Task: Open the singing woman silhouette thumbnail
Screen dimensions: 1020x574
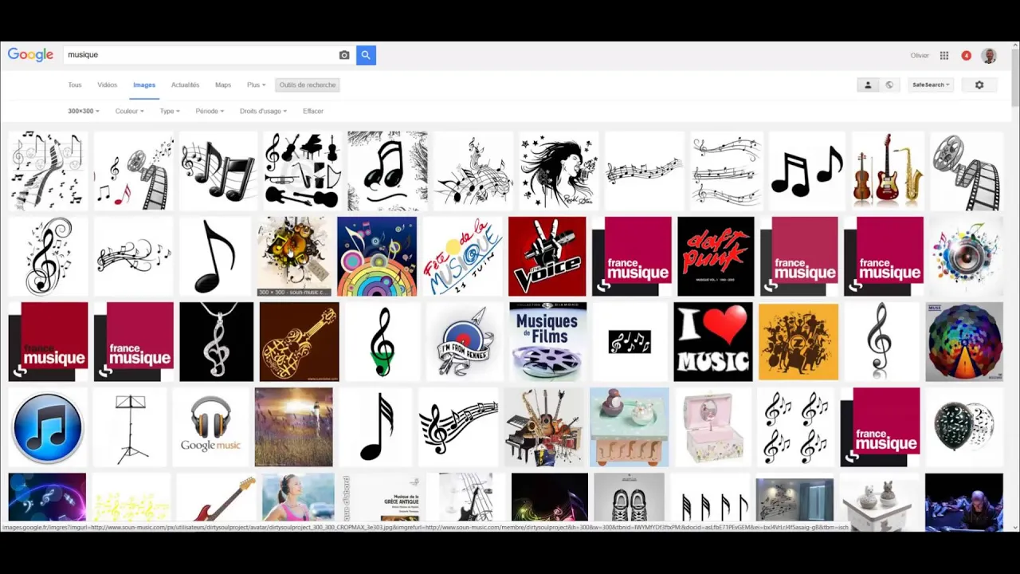Action: [x=559, y=171]
